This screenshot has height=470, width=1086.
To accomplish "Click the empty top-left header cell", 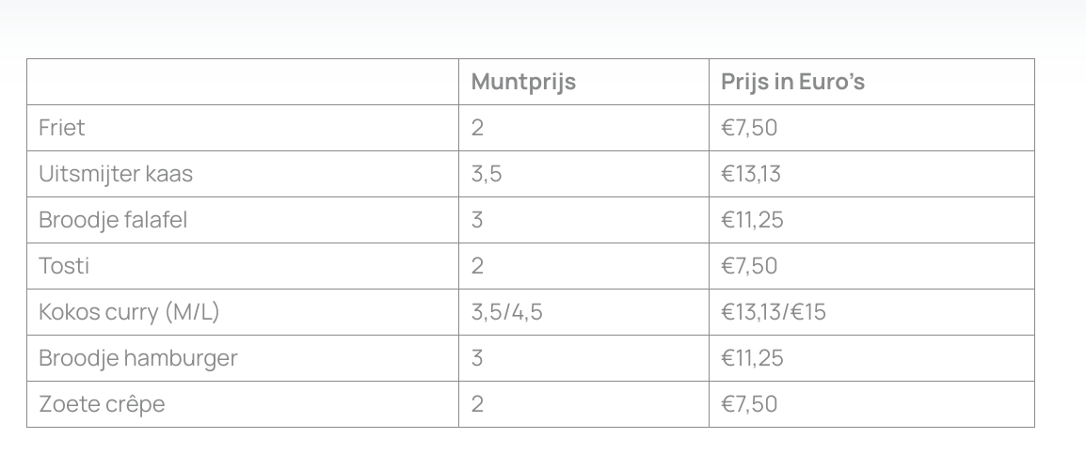I will click(x=243, y=82).
